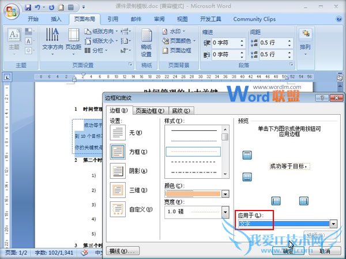Toggle top border in preview

(x=247, y=155)
